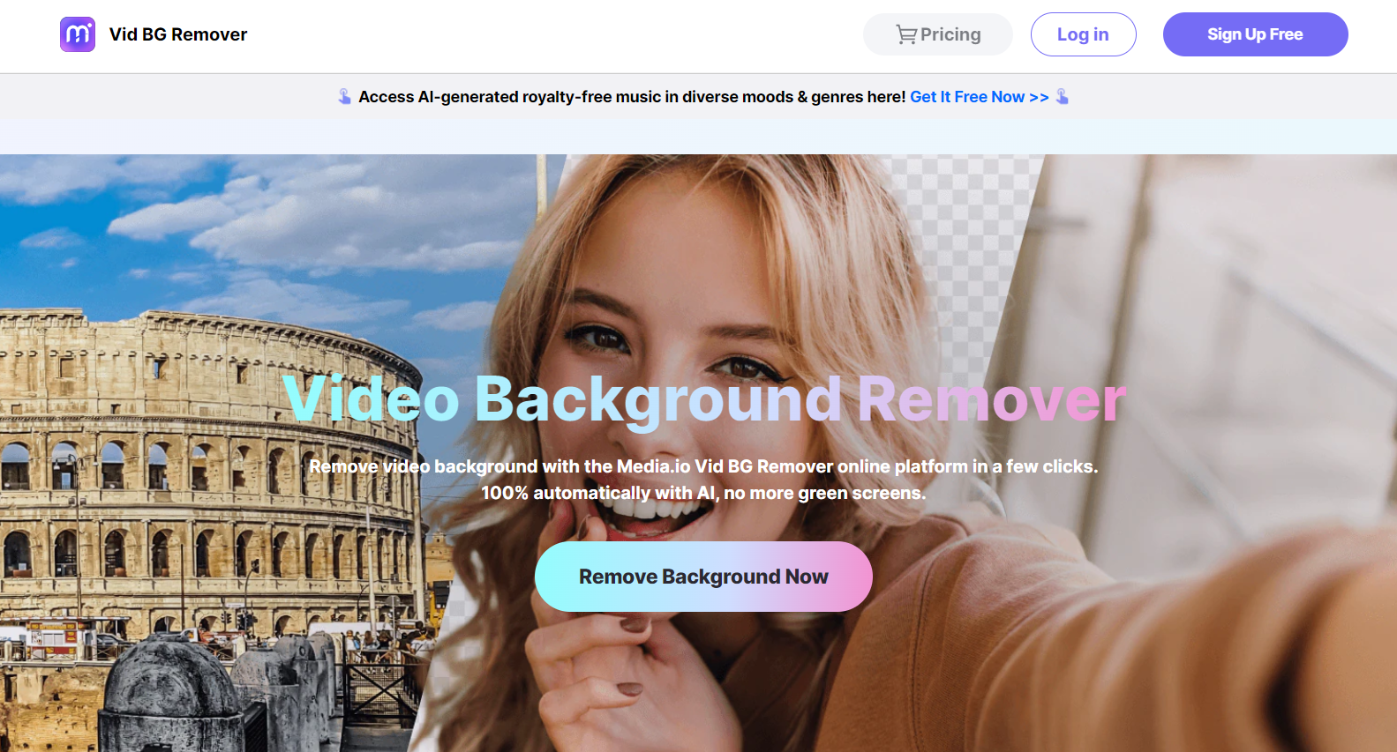Click Sign Up Free button
This screenshot has width=1397, height=752.
click(x=1255, y=34)
